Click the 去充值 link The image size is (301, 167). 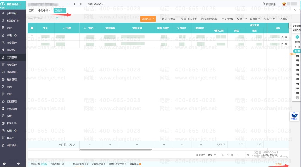(x=278, y=164)
